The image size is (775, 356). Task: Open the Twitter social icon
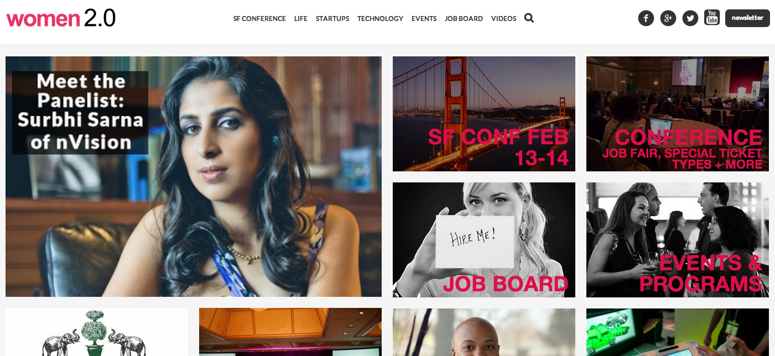pos(690,18)
